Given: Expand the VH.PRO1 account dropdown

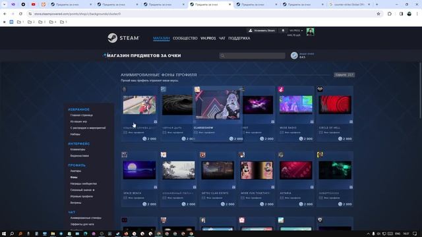Looking at the screenshot, I should click(x=296, y=31).
